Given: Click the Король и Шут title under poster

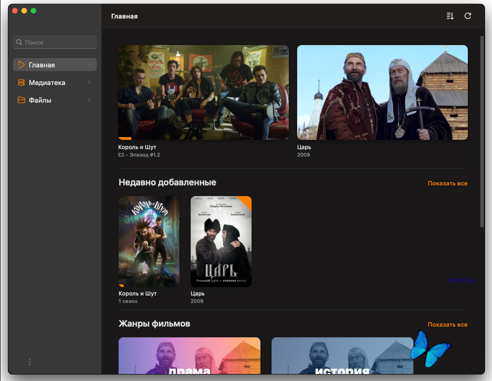Looking at the screenshot, I should pos(138,294).
